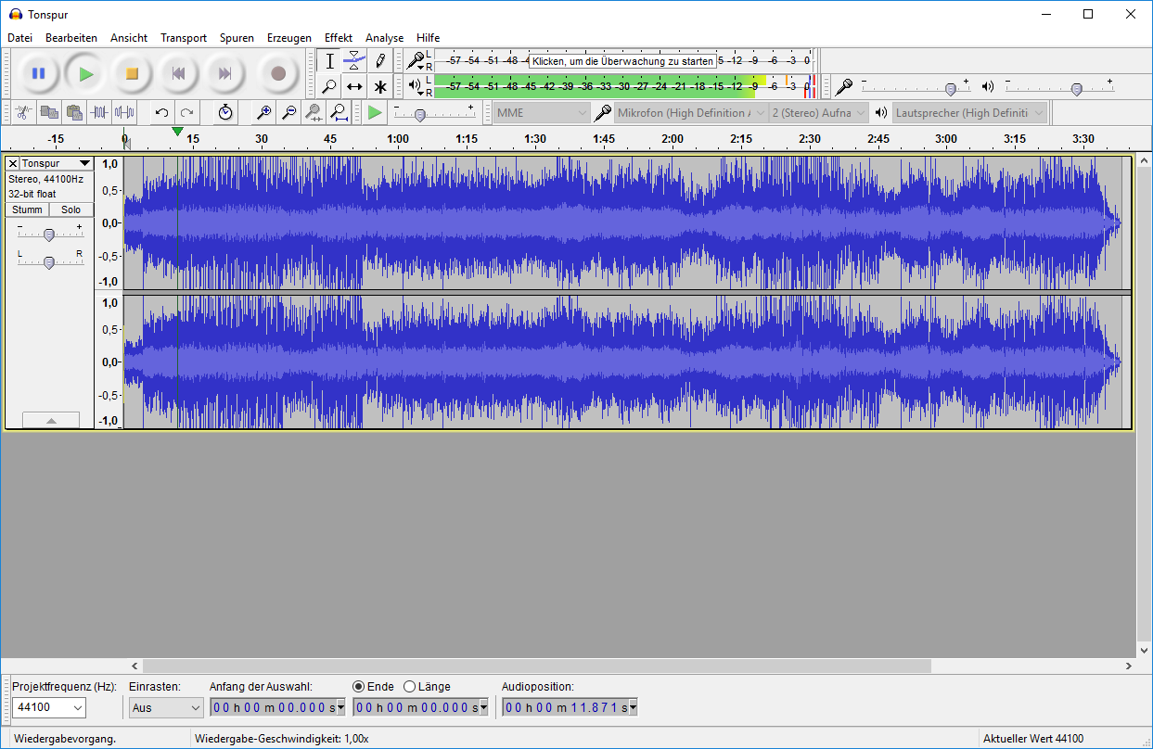Open the Lautsprecher playback device dropdown
The height and width of the screenshot is (749, 1153).
coord(969,112)
